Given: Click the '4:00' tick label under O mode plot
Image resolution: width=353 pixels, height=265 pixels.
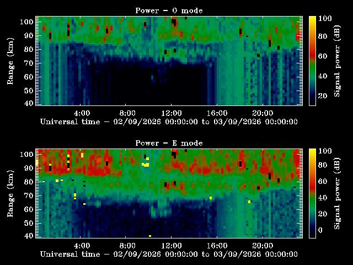Looking at the screenshot, I should (x=82, y=113).
